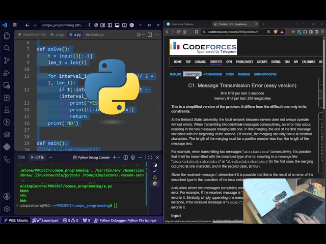
Task: Go back in the browser
Action: pyautogui.click(x=167, y=32)
